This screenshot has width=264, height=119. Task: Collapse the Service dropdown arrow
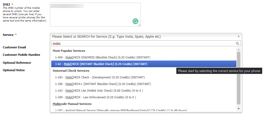point(239,36)
